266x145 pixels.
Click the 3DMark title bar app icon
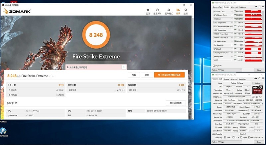coord(3,5)
